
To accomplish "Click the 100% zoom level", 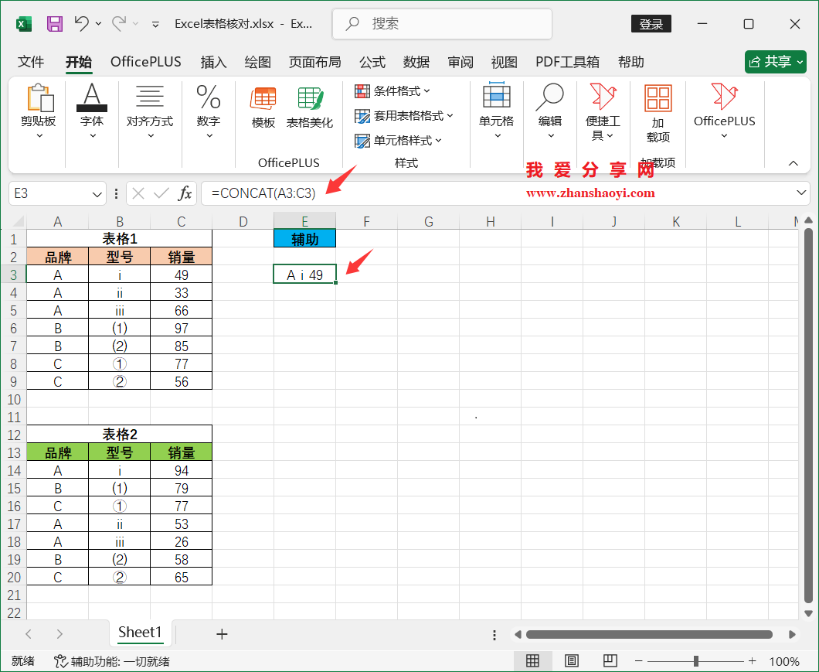I will pyautogui.click(x=784, y=661).
